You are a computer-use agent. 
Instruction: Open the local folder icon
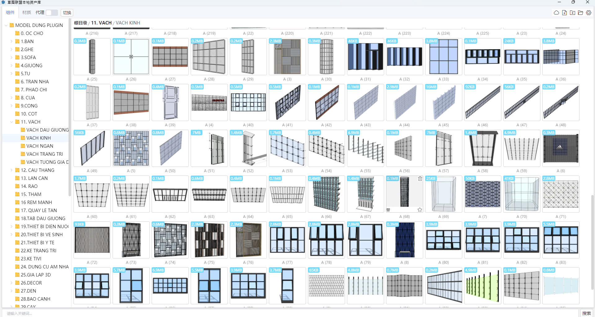[x=580, y=13]
